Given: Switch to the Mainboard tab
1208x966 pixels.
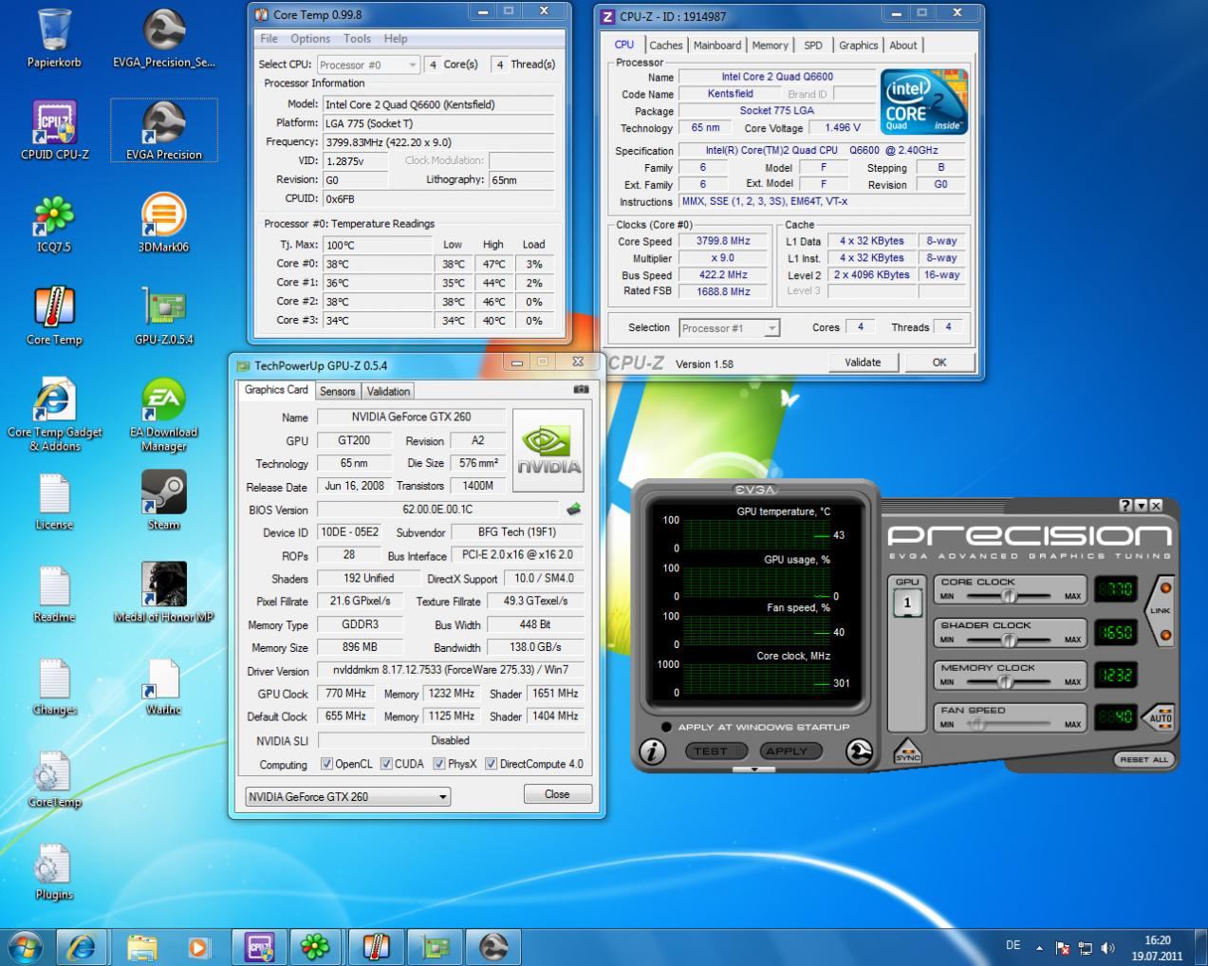Looking at the screenshot, I should click(x=716, y=46).
